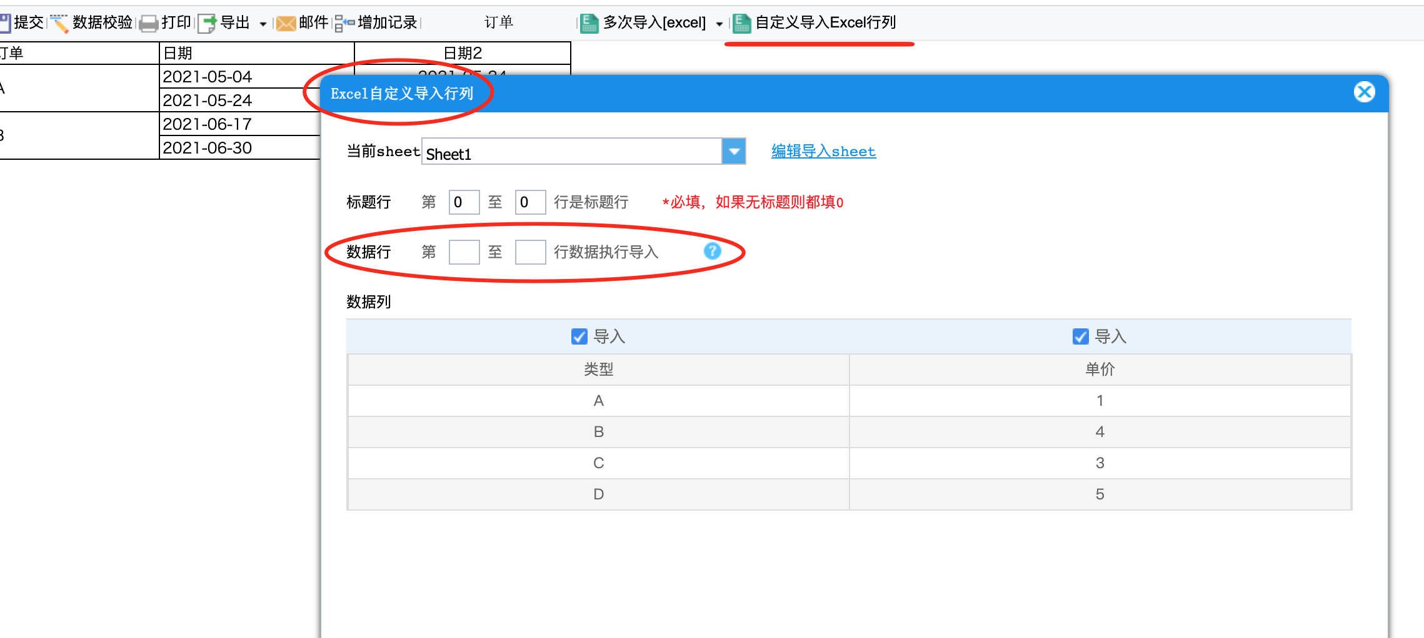Expand the 多次导入[excel] dropdown arrow
Image resolution: width=1424 pixels, height=638 pixels.
[x=720, y=24]
